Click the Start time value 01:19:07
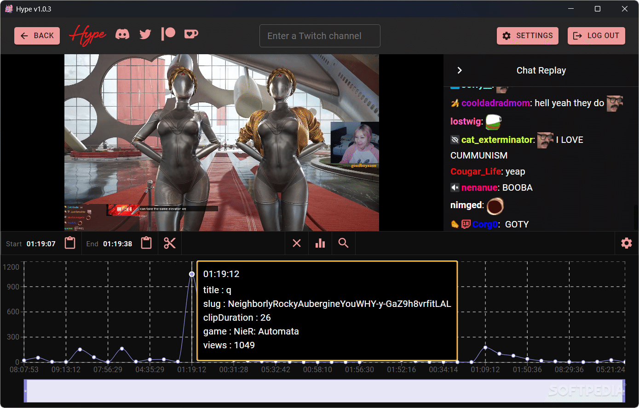Image resolution: width=639 pixels, height=408 pixels. 41,244
